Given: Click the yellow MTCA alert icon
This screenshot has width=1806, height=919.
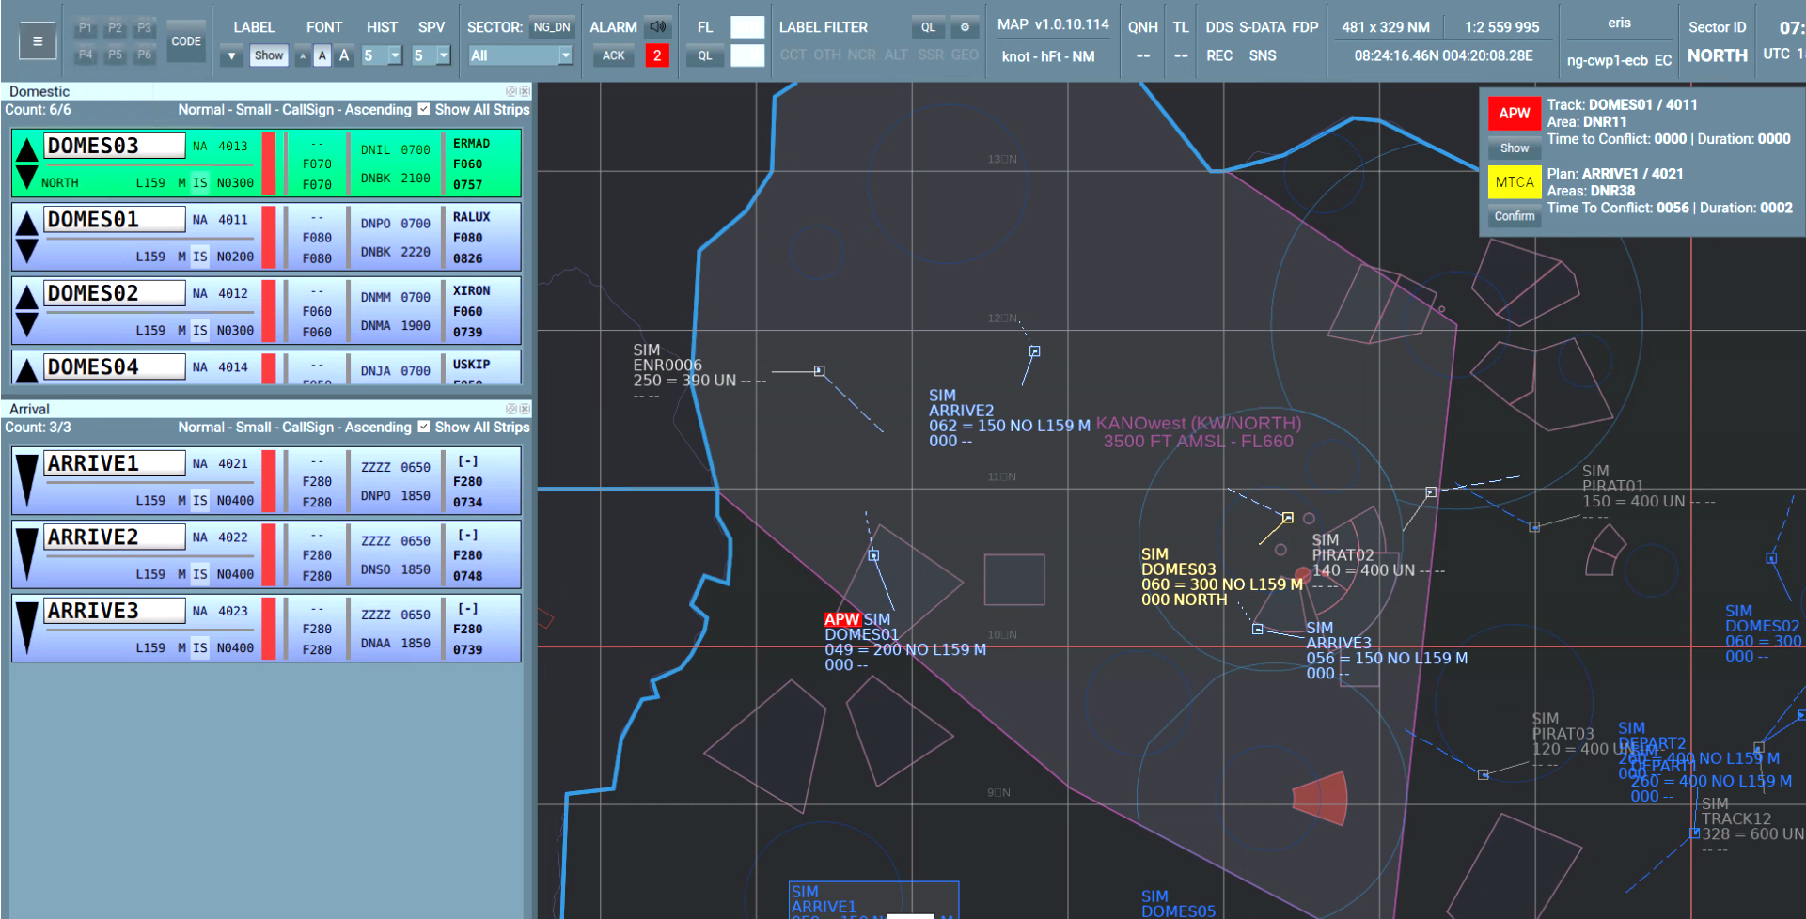Looking at the screenshot, I should click(x=1514, y=182).
